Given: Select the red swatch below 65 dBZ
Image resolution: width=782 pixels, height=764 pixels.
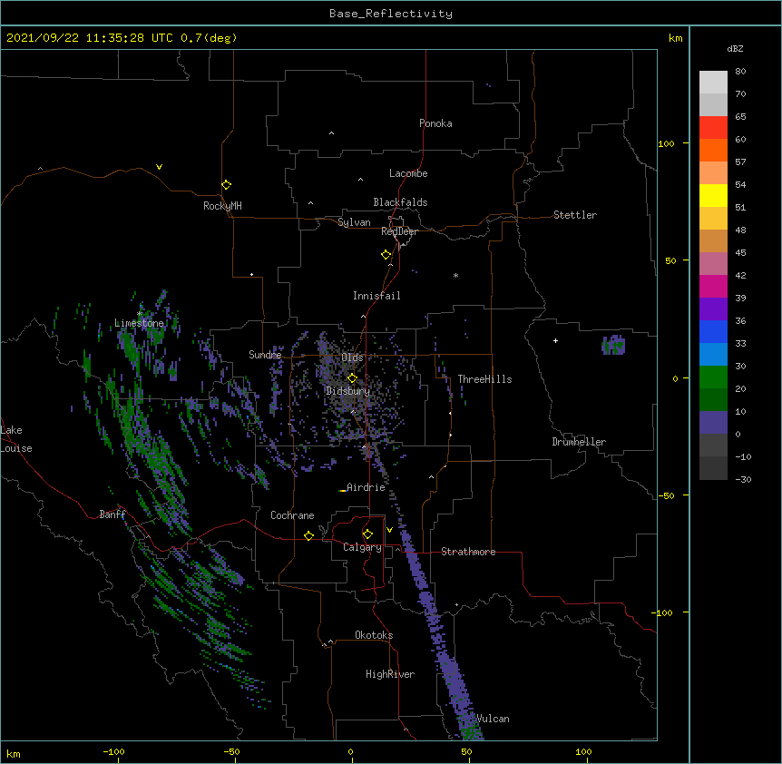Looking at the screenshot, I should (713, 127).
